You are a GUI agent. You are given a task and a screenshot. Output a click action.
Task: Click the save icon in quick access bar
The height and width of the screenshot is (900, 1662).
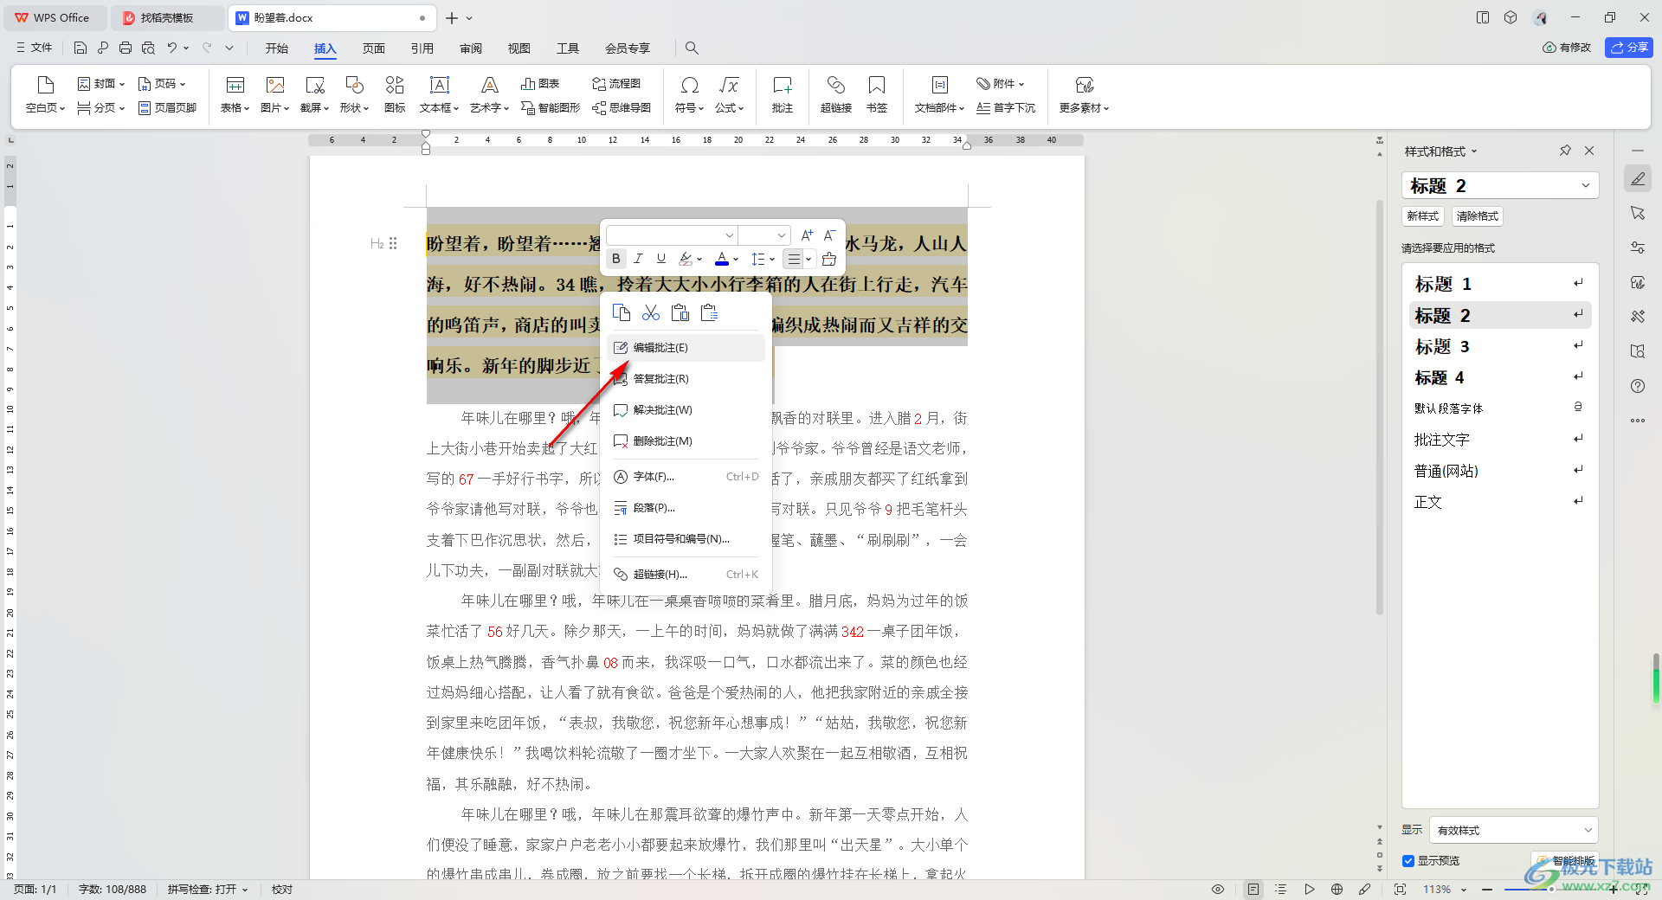point(81,48)
